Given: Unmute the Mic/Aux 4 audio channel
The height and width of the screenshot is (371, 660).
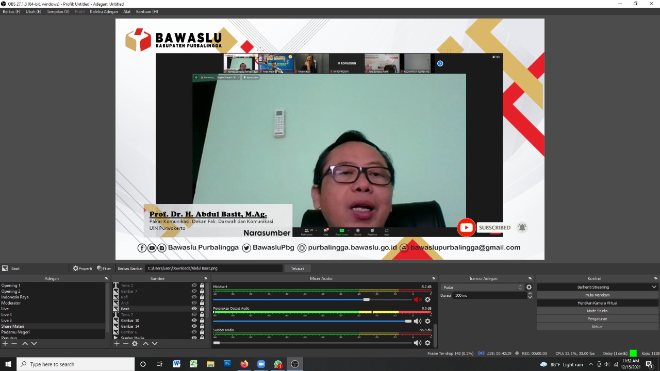Looking at the screenshot, I should [417, 299].
